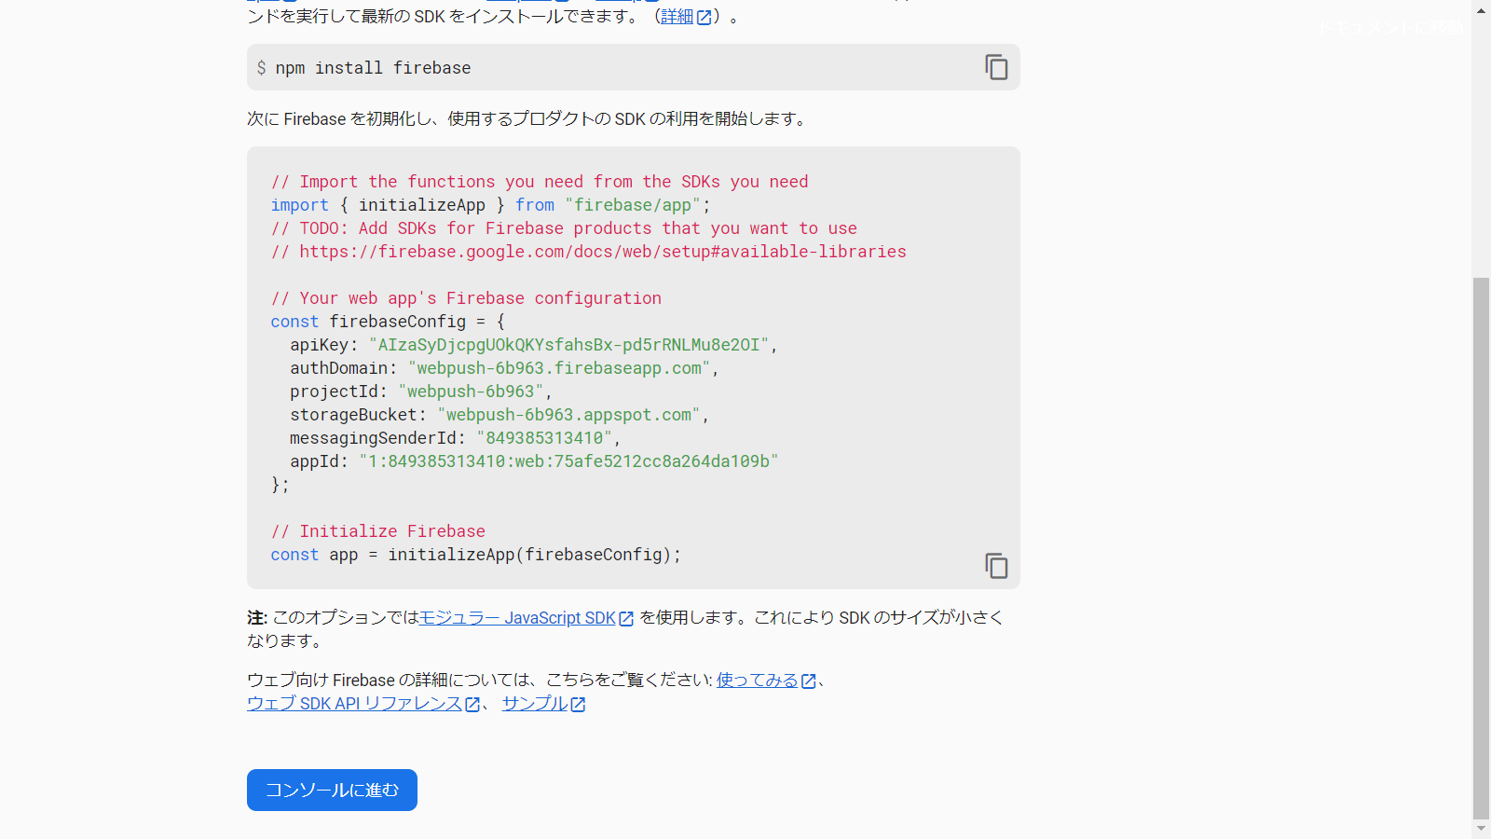Click external-link icon beside 詳細
This screenshot has width=1491, height=839.
[x=704, y=18]
